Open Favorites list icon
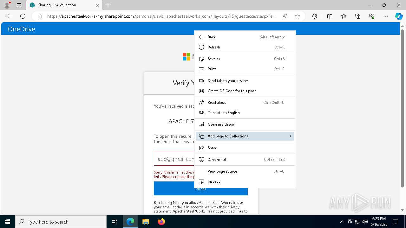The width and height of the screenshot is (406, 228). pyautogui.click(x=344, y=16)
